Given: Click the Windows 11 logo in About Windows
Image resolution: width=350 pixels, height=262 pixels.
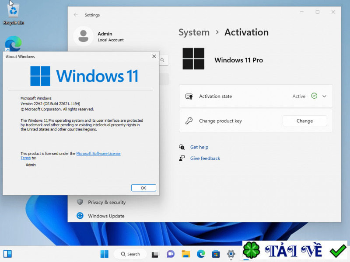Looking at the screenshot, I should 40,76.
